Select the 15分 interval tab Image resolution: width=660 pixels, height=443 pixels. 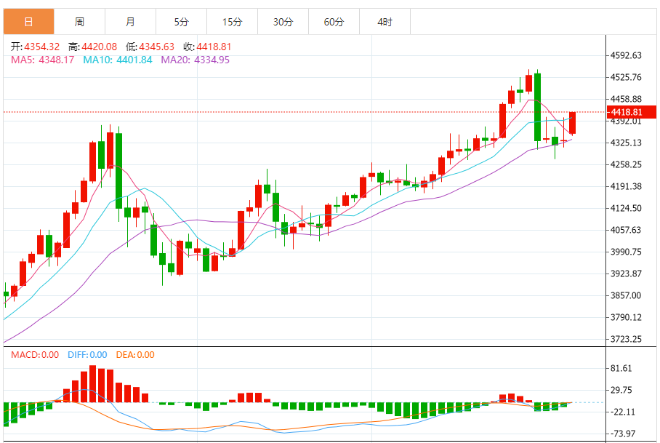[232, 22]
